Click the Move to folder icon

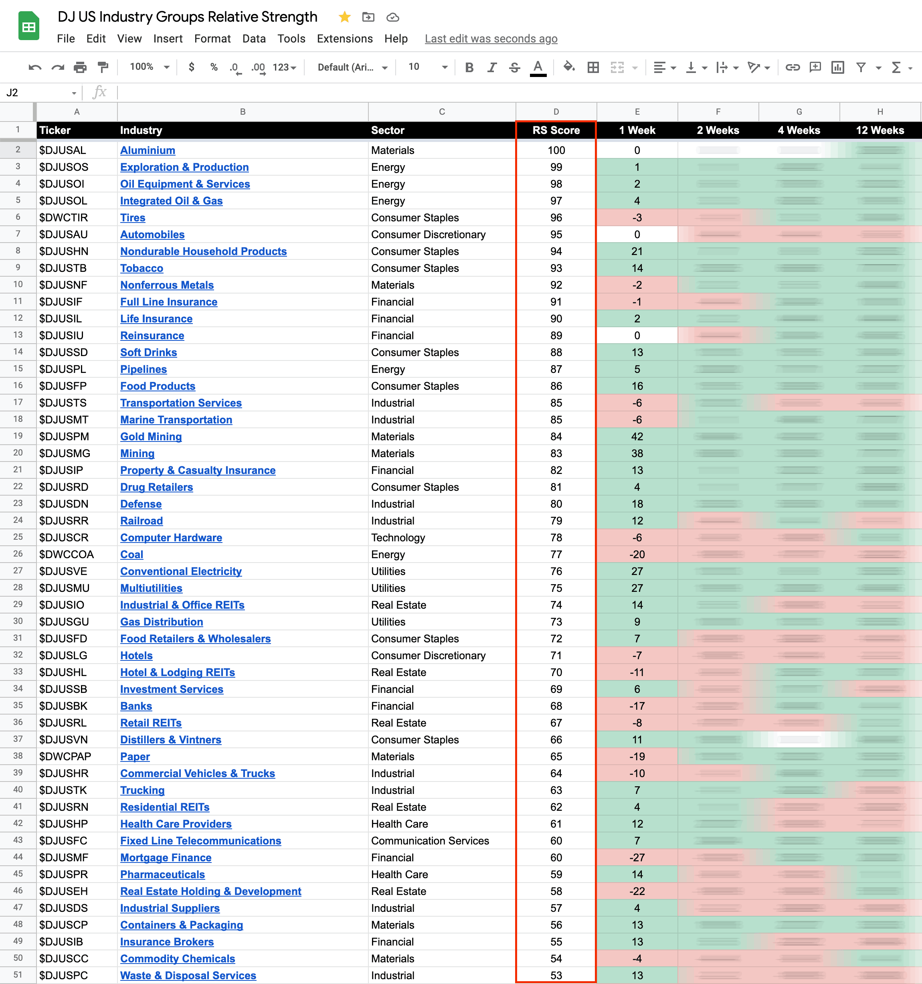(x=368, y=17)
